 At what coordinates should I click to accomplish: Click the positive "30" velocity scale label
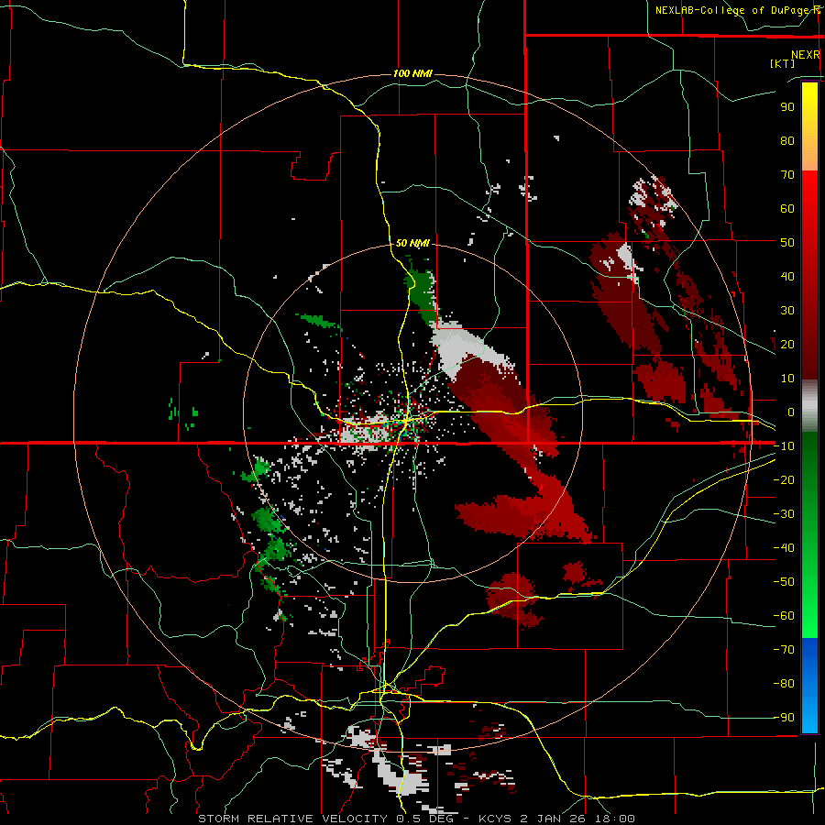(x=787, y=311)
